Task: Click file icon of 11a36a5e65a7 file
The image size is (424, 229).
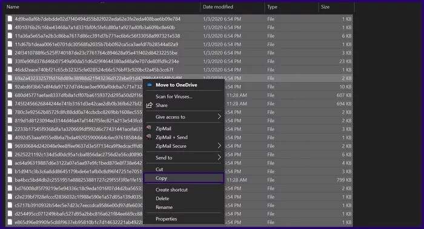Action: (10, 36)
